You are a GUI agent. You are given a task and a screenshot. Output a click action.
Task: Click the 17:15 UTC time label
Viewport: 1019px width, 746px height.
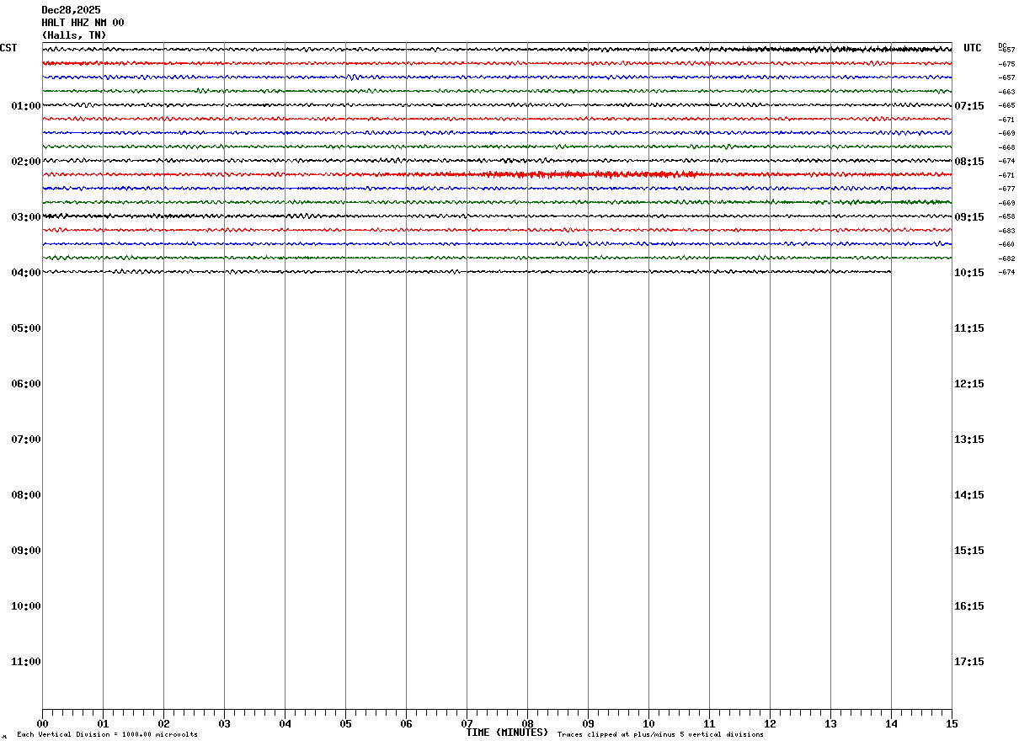click(969, 662)
